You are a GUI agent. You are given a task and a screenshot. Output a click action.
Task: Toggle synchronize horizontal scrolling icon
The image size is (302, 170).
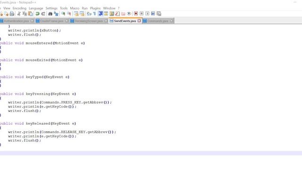[x=82, y=14]
